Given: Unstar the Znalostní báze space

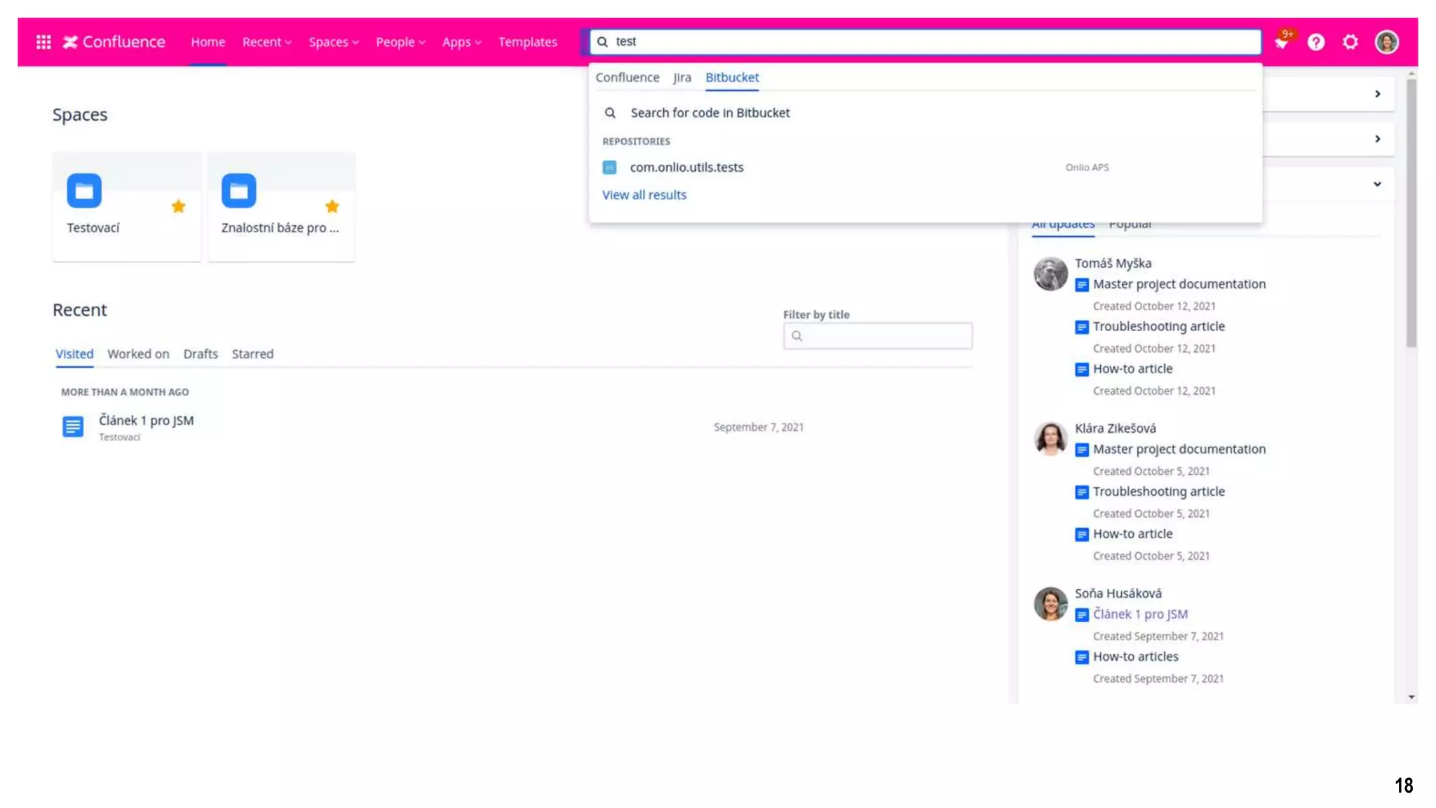Looking at the screenshot, I should click(332, 206).
